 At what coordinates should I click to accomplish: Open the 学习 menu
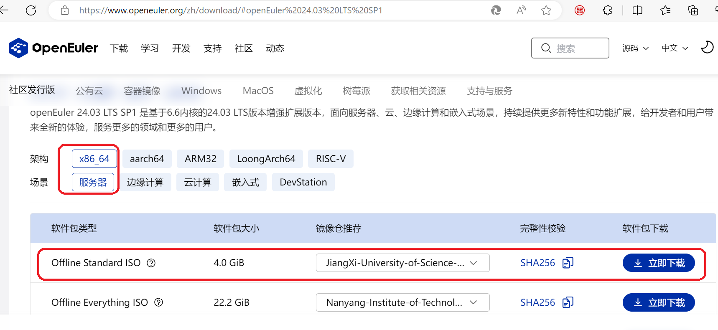click(x=150, y=48)
